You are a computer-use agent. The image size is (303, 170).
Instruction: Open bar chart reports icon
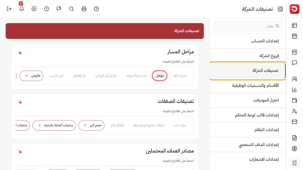point(294,90)
